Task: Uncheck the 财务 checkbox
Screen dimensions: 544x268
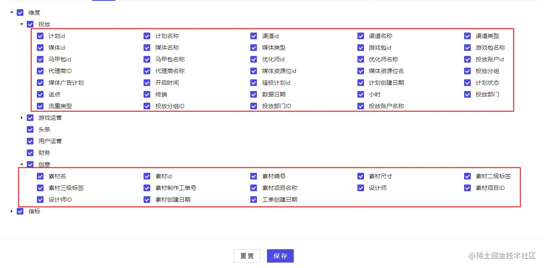Action: point(30,153)
